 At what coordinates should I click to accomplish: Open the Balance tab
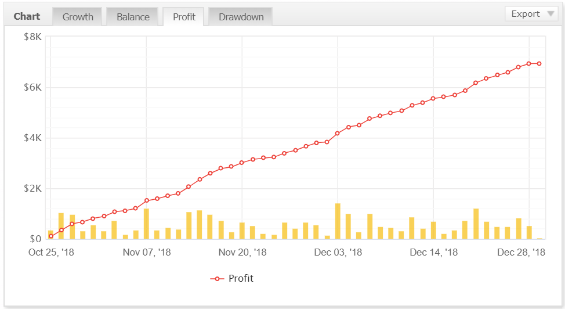point(133,17)
